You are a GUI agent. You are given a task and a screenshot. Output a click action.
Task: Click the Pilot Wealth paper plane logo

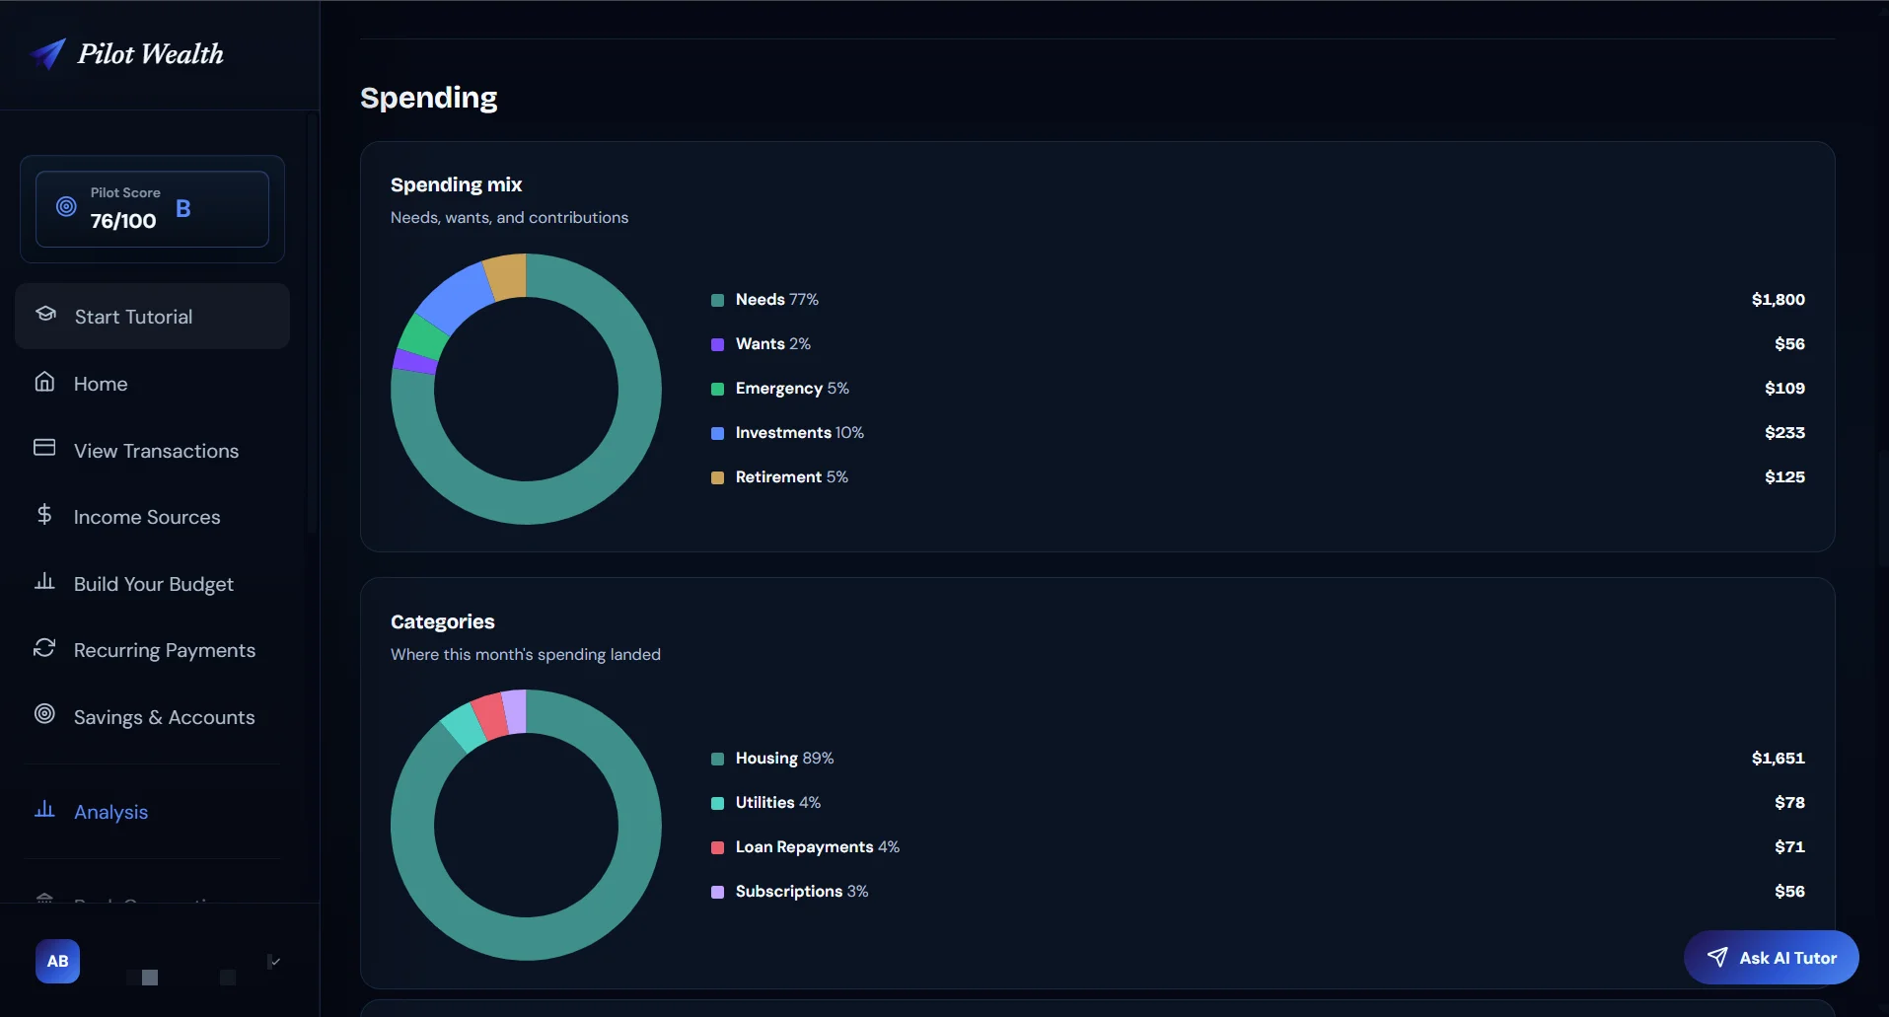(47, 54)
